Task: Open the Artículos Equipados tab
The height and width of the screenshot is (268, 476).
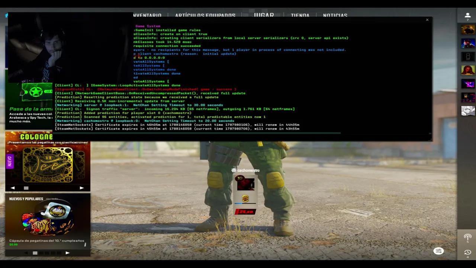Action: coord(205,15)
